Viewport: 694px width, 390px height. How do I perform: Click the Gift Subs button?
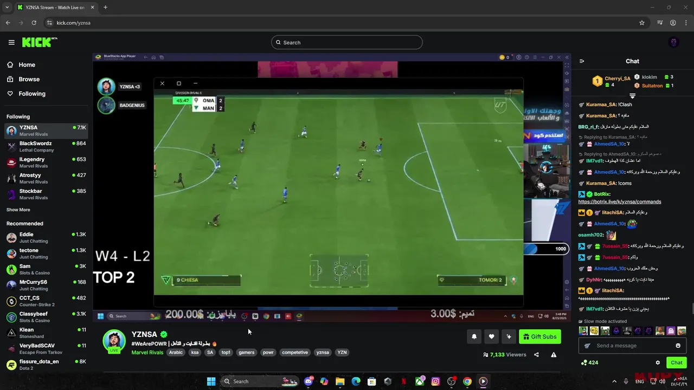[x=539, y=336]
